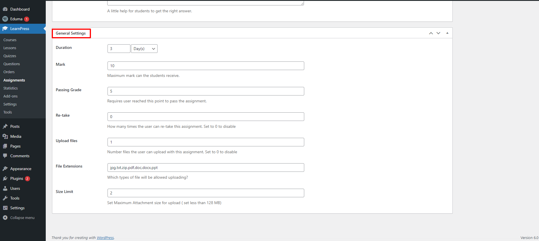Click the Upload files input field
Screen dimensions: 539x241
(x=206, y=142)
